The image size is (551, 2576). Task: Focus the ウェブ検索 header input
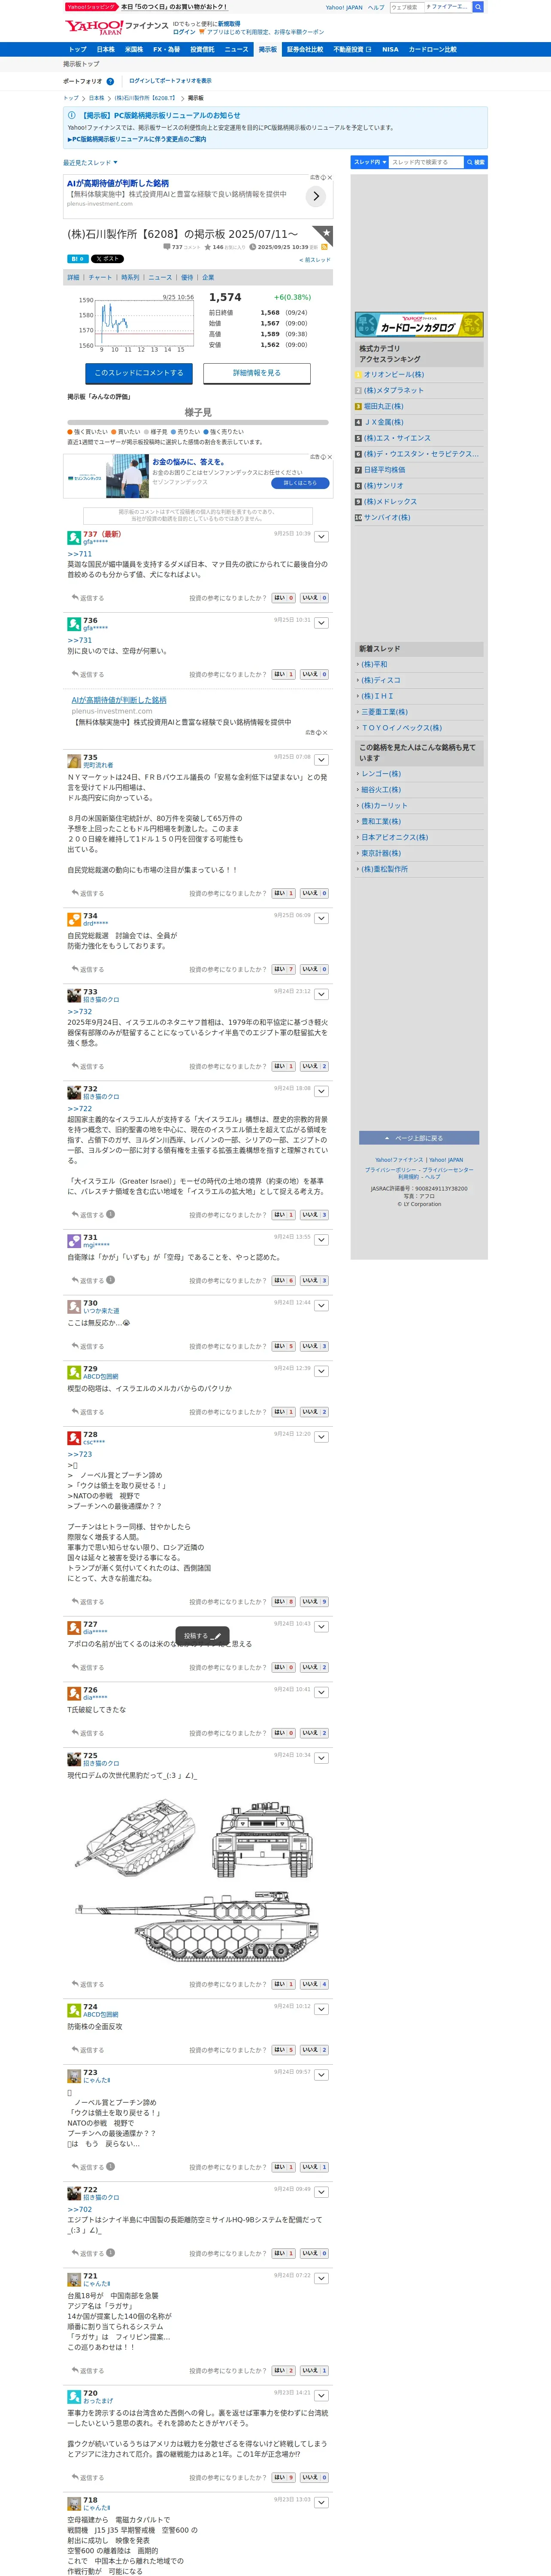(407, 7)
